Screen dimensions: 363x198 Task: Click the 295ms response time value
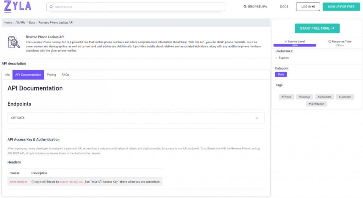[340, 45]
